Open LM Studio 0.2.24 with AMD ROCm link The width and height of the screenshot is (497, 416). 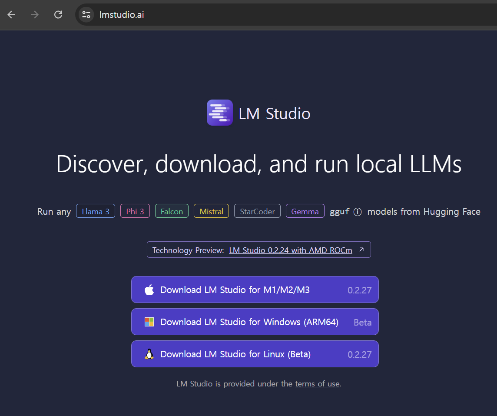(291, 250)
